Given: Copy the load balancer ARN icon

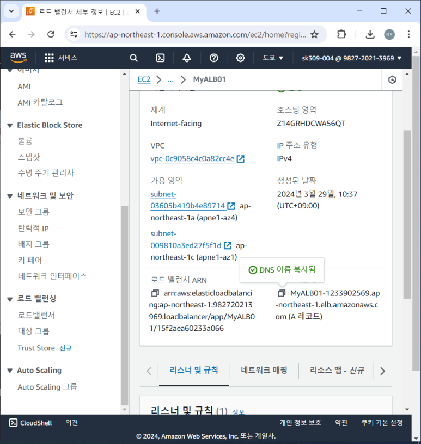Looking at the screenshot, I should pyautogui.click(x=155, y=293).
